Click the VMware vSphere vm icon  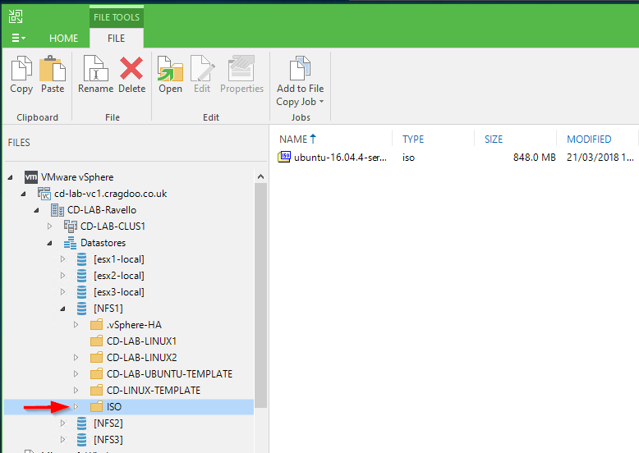[x=31, y=177]
